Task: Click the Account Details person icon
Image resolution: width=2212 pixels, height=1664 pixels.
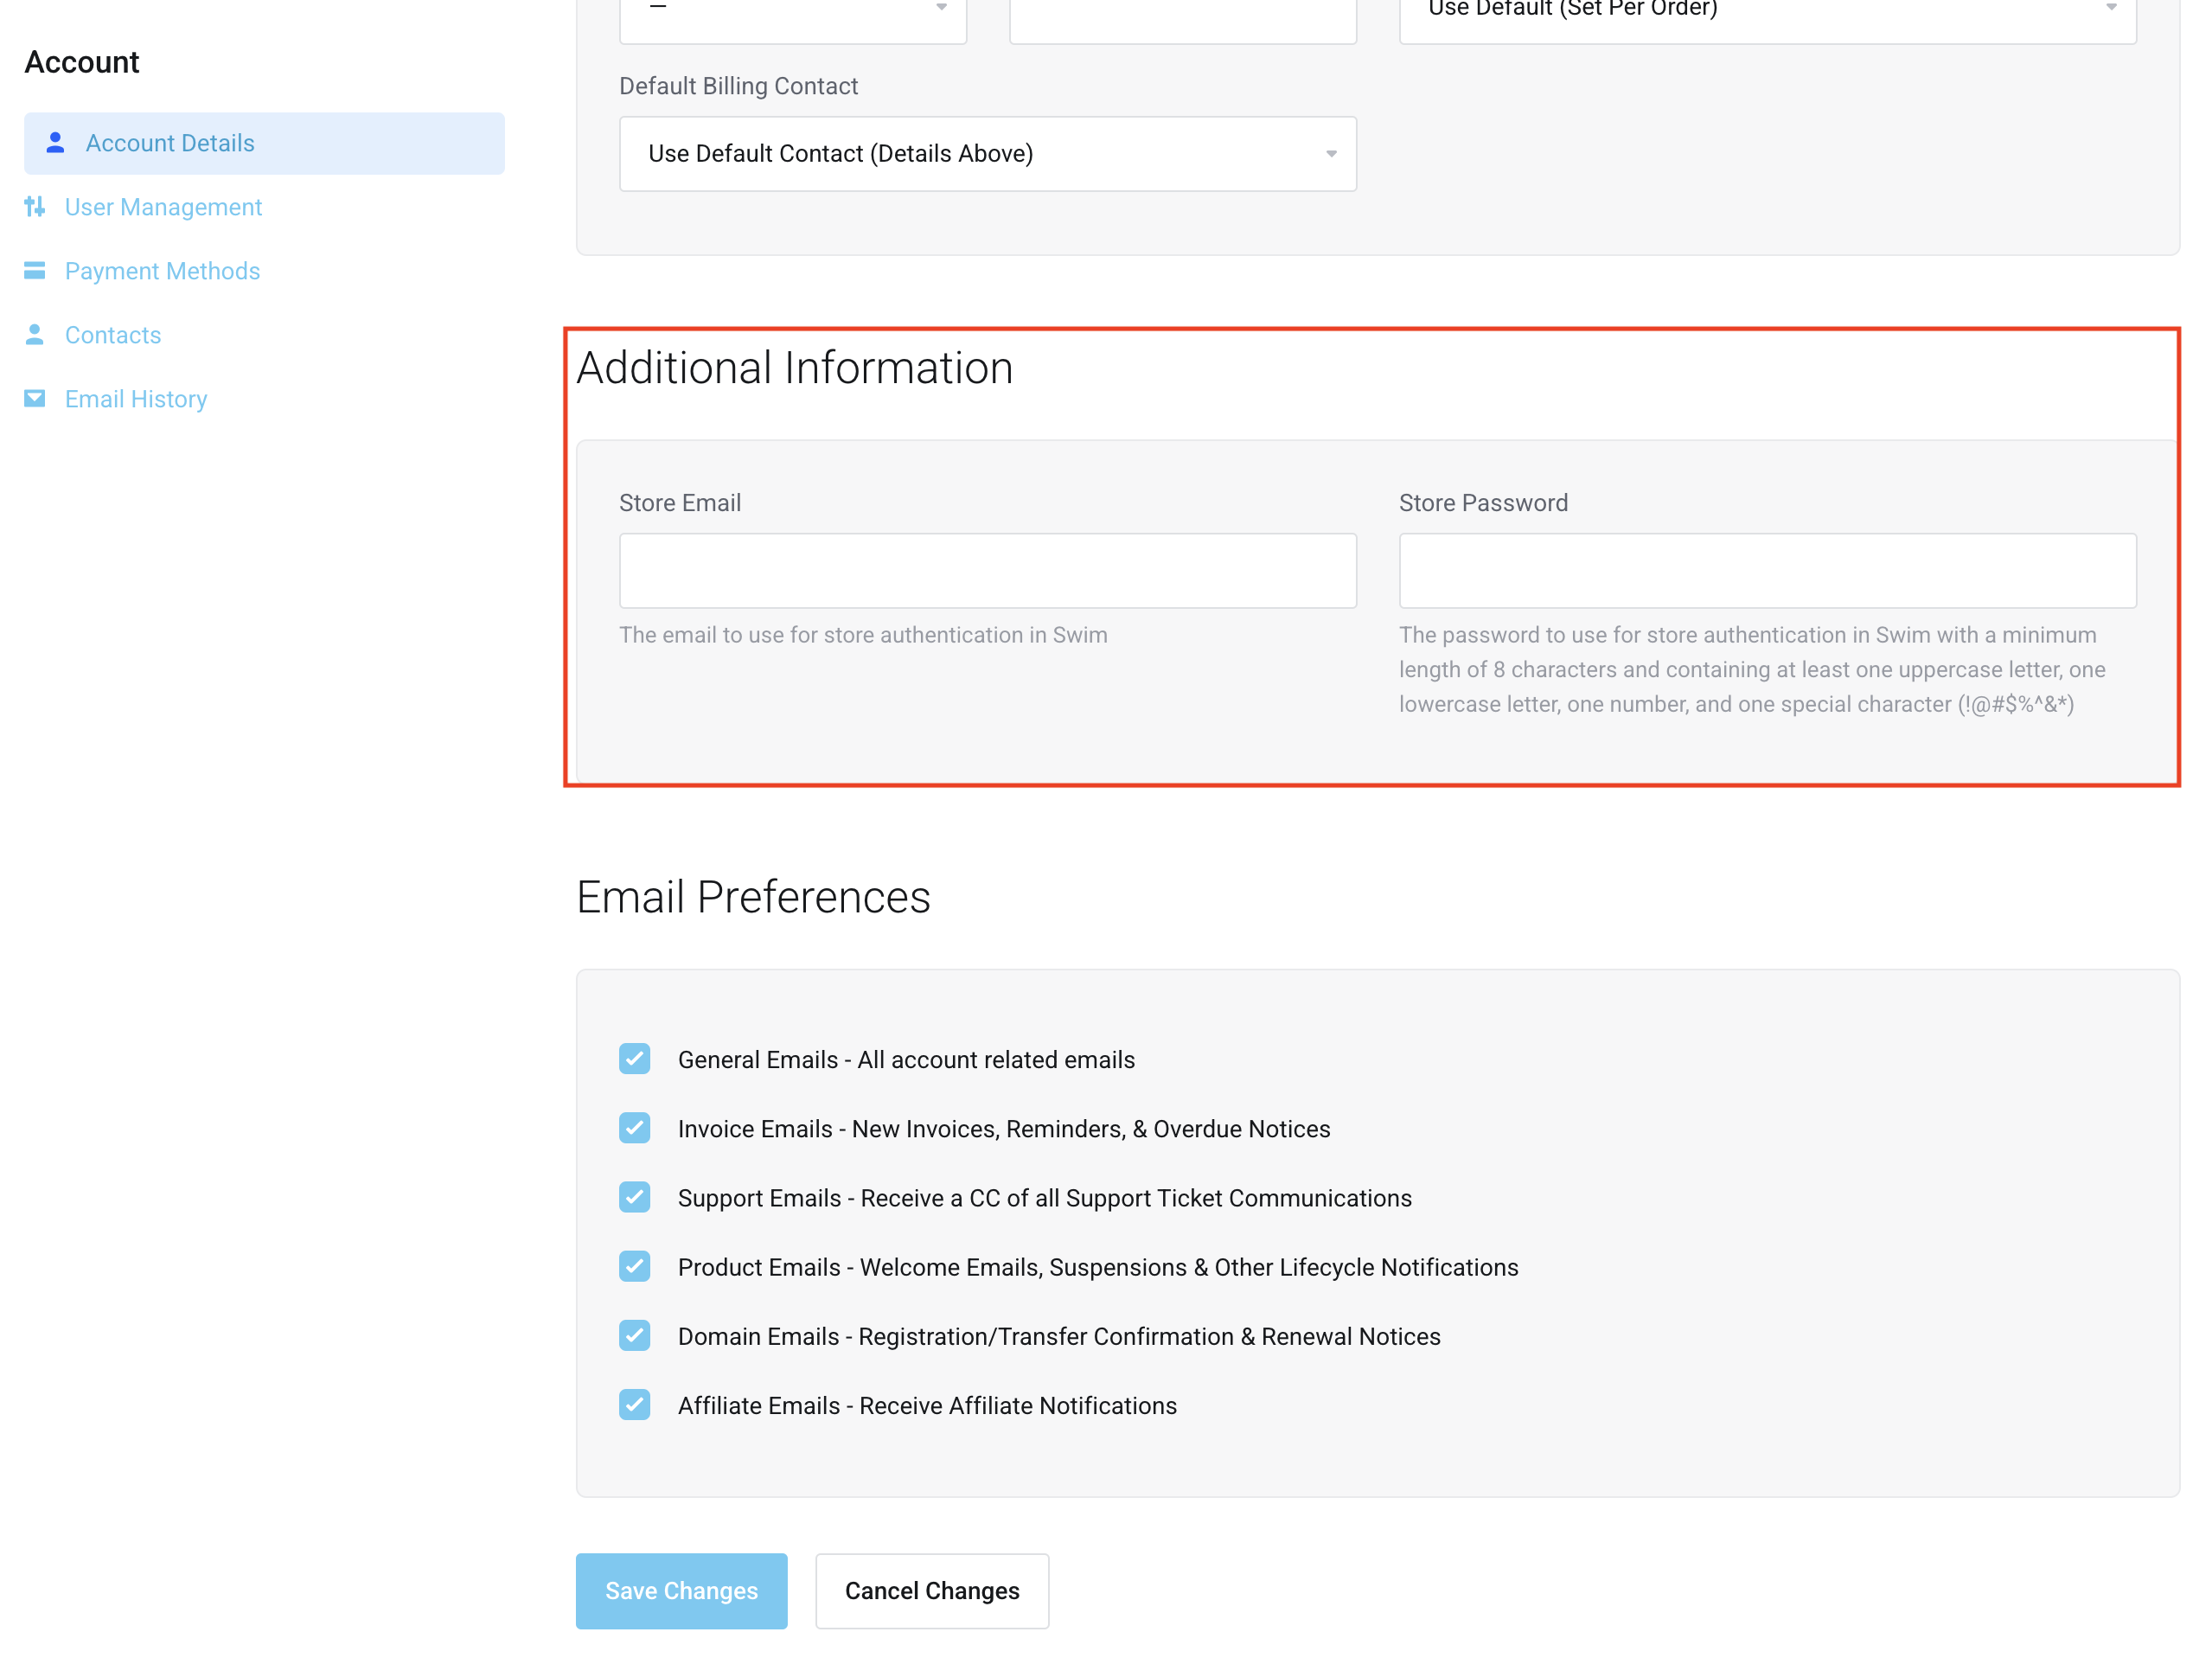Action: [x=56, y=143]
